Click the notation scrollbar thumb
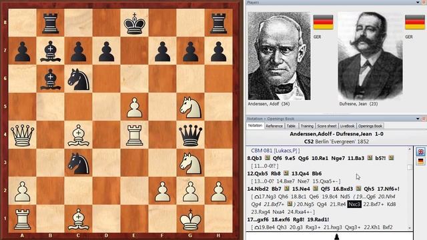427x240 pixels. pyautogui.click(x=410, y=167)
